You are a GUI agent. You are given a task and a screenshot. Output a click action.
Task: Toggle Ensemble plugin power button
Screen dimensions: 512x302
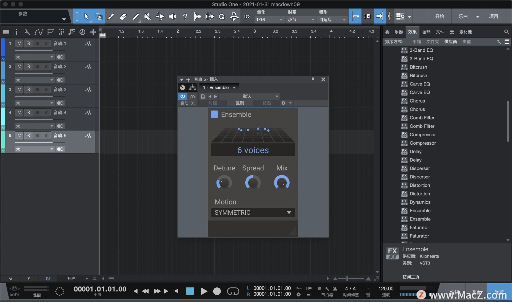(182, 96)
